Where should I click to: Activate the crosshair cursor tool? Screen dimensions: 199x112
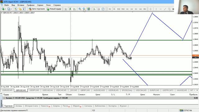point(150,9)
